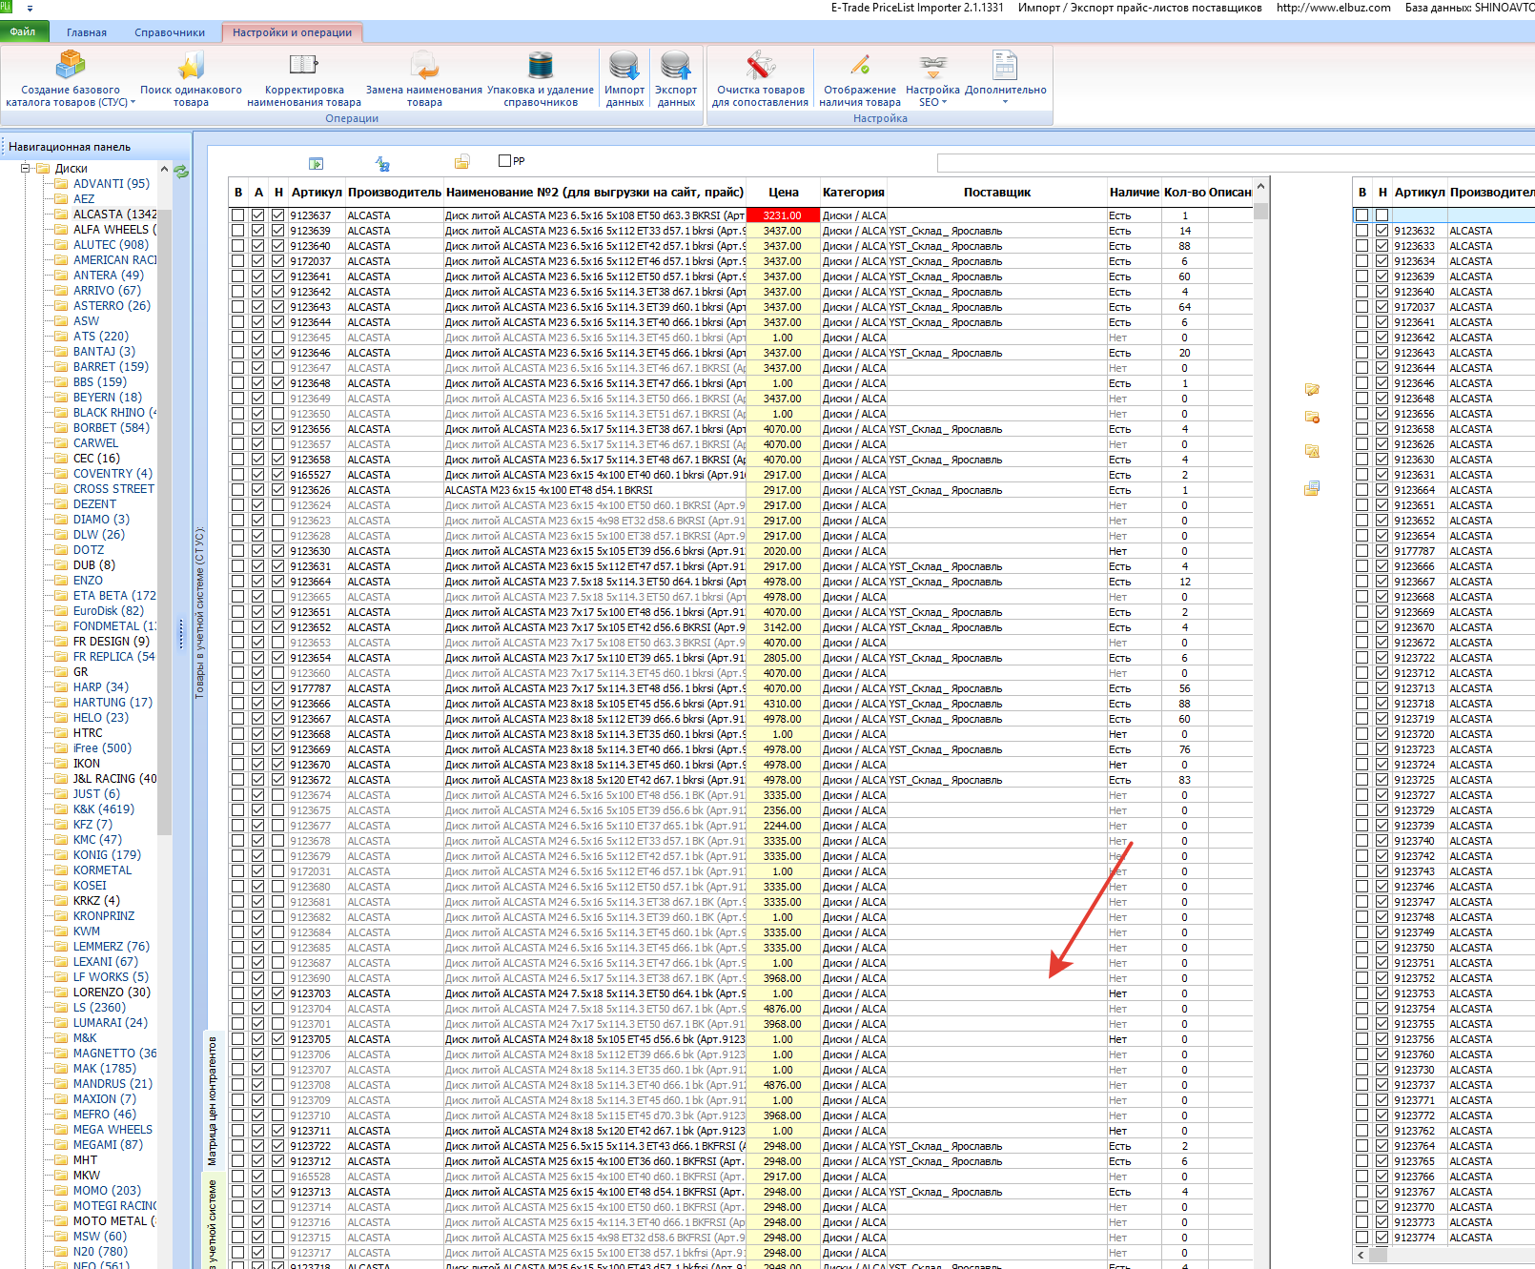Click the folder with red minus icon
This screenshot has width=1535, height=1269.
click(1312, 418)
